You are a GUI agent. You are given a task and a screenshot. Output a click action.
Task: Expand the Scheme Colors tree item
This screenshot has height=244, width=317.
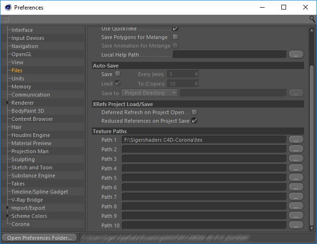8,216
